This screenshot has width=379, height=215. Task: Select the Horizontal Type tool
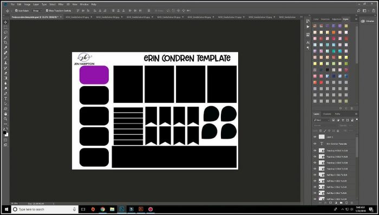pos(5,99)
